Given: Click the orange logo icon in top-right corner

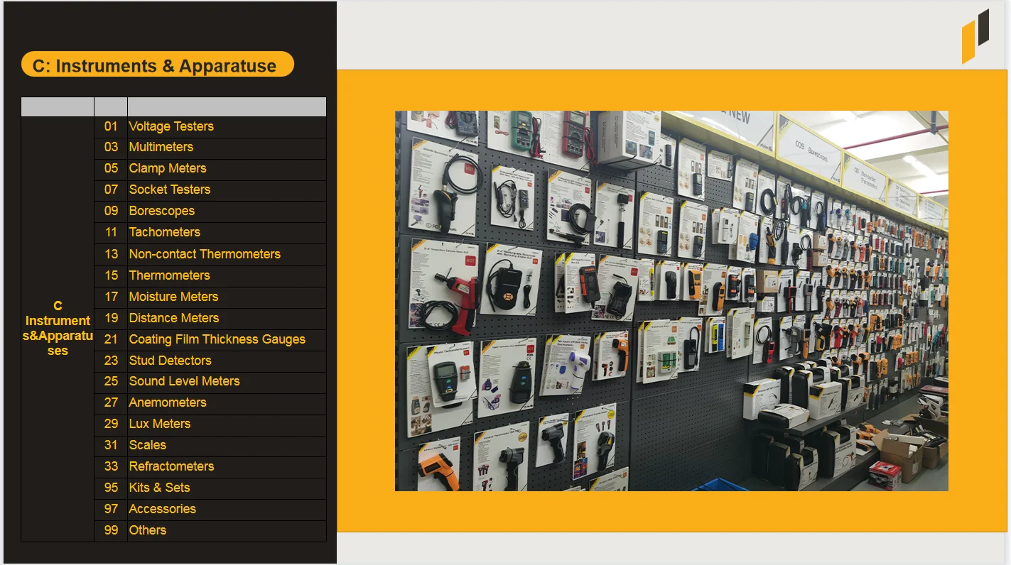Looking at the screenshot, I should pos(975,36).
